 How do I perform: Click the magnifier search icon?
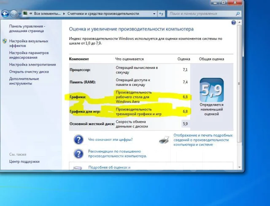(x=238, y=14)
